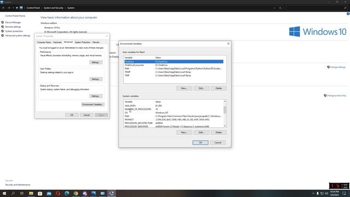
Task: Open the taskbar clock and date
Action: (334, 193)
